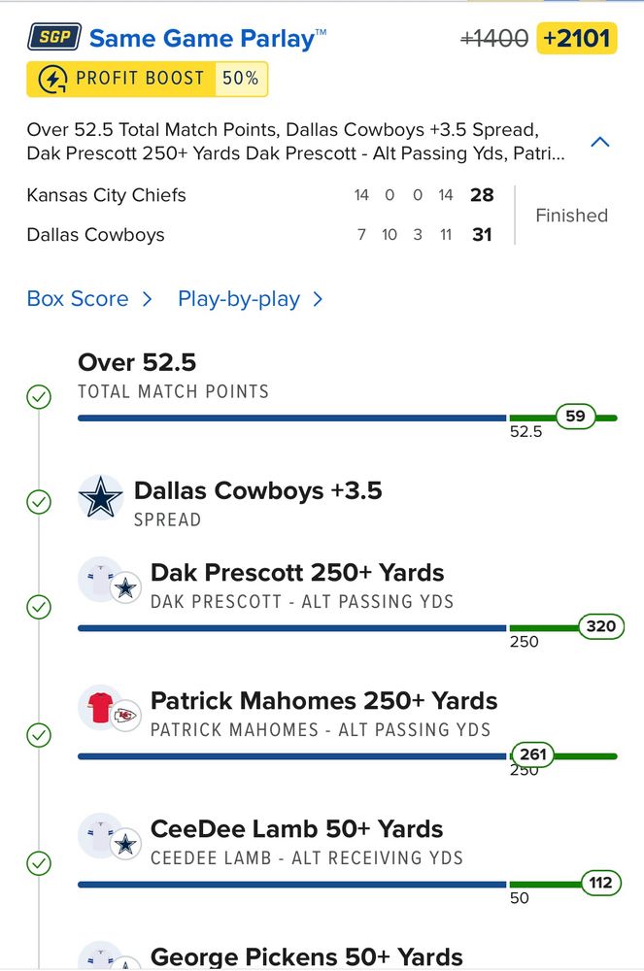
Task: Click the boosted +2101 odds button
Action: coord(577,39)
